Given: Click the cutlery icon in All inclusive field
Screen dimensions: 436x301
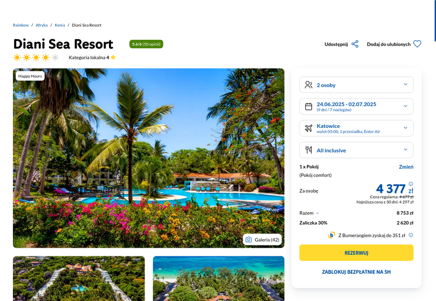Looking at the screenshot, I should 308,150.
